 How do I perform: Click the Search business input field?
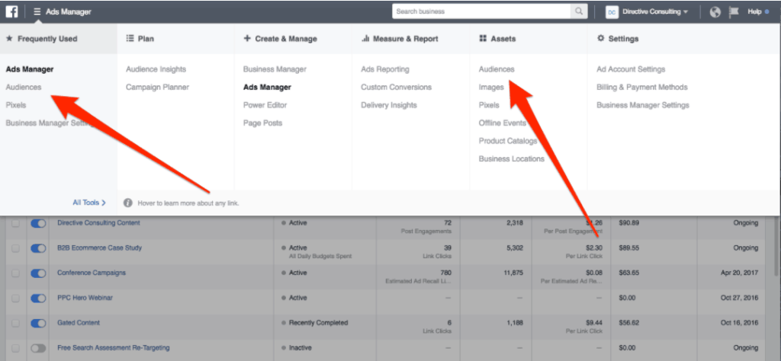pos(481,11)
